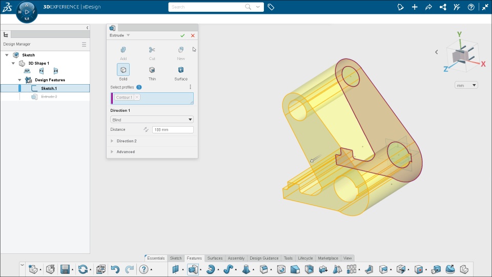492x277 pixels.
Task: Switch to the Tools tab
Action: pyautogui.click(x=288, y=258)
